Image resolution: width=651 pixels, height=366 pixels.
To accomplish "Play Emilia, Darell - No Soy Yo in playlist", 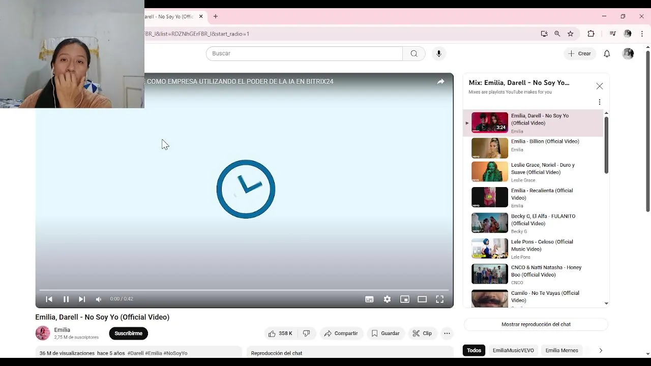I will (533, 123).
